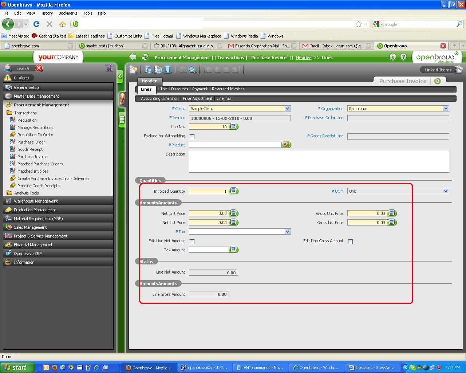Switch to edit view pencil icon
466x373 pixels.
[x=122, y=99]
